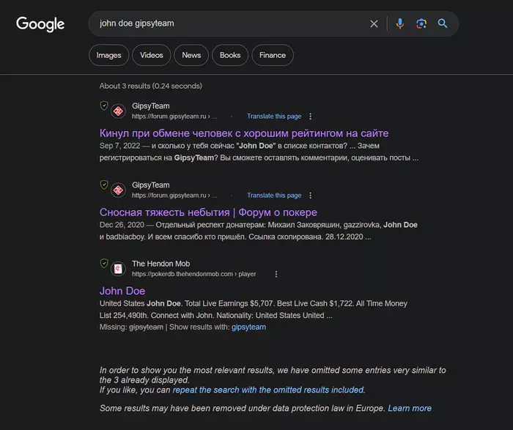Screen dimensions: 513x430
Task: Show results with gipsyteam link
Action: coord(248,327)
